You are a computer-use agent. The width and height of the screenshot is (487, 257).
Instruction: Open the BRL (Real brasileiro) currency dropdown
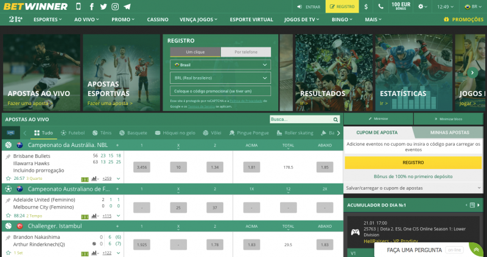pos(220,78)
